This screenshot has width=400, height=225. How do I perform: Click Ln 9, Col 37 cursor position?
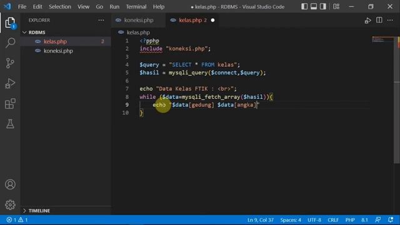coord(261,220)
